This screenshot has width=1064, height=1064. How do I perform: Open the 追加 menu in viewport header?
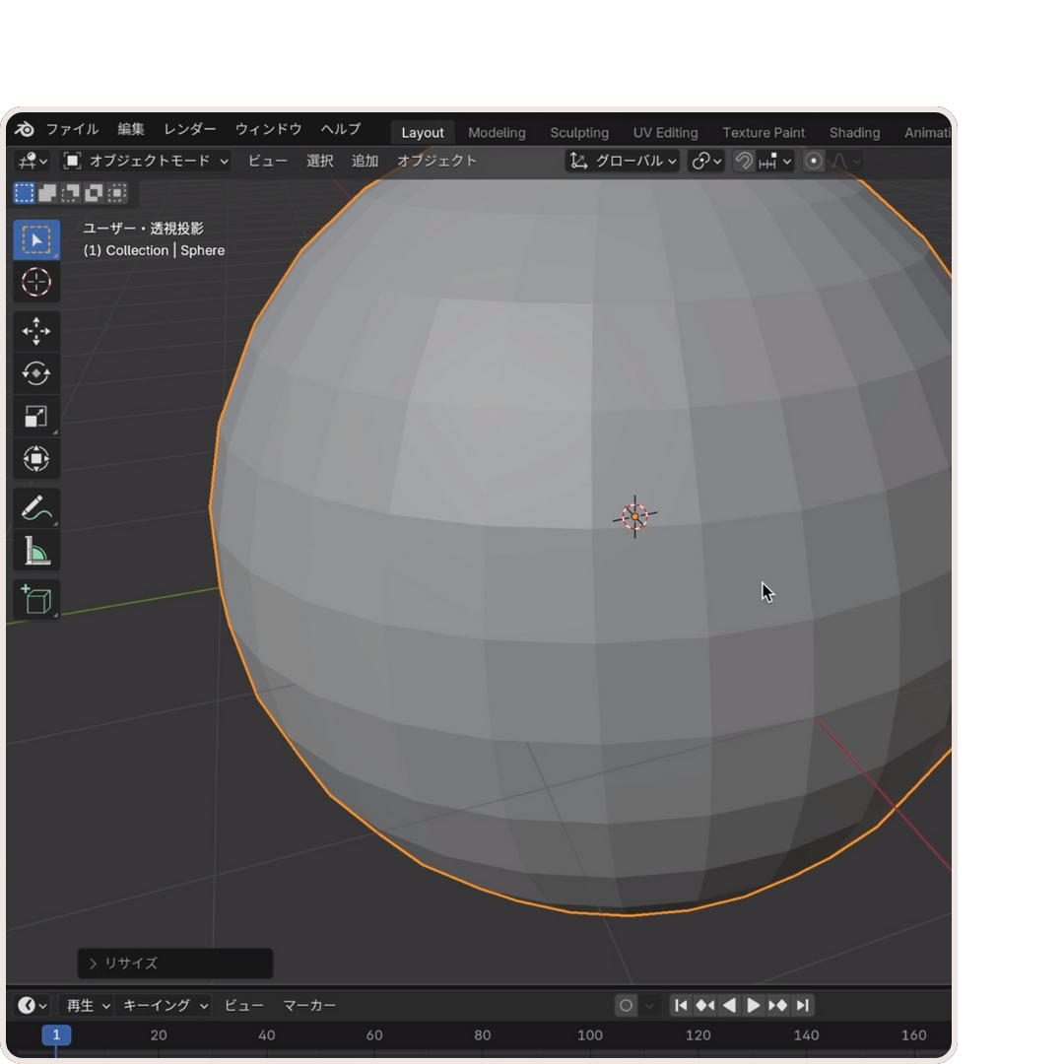[x=365, y=161]
